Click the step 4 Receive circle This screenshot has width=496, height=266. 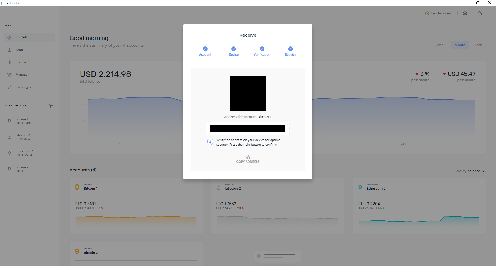click(x=291, y=49)
